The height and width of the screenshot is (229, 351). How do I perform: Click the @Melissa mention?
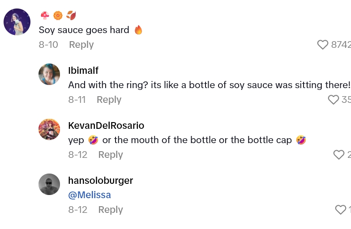pos(90,195)
